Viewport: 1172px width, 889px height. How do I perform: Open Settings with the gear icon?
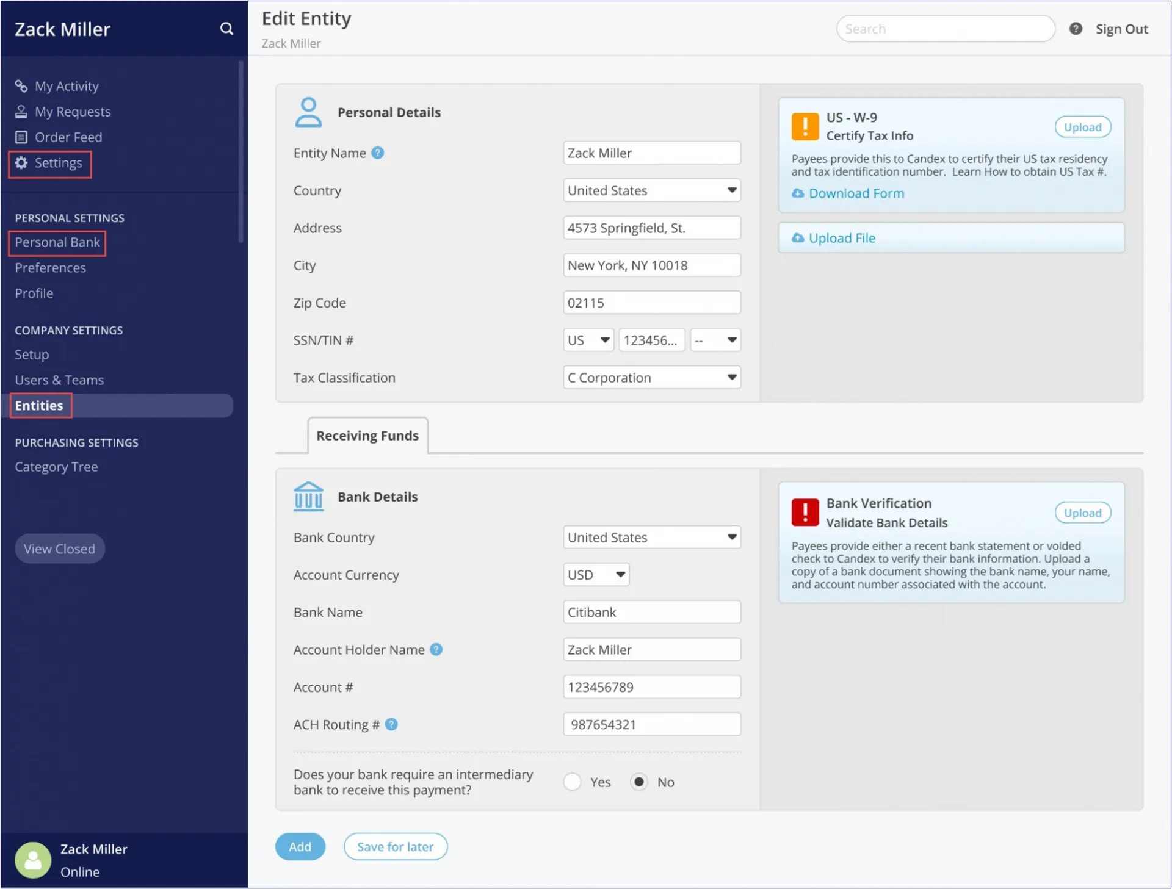pyautogui.click(x=49, y=164)
